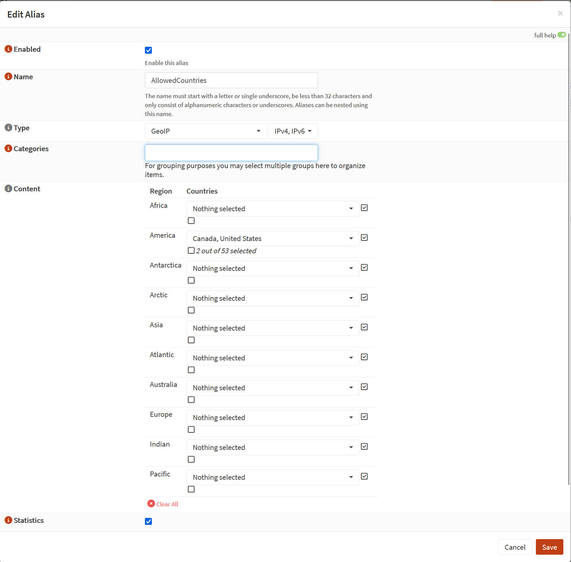Viewport: 571px width, 562px height.
Task: Click the info icon next to Statistics
Action: coord(8,520)
